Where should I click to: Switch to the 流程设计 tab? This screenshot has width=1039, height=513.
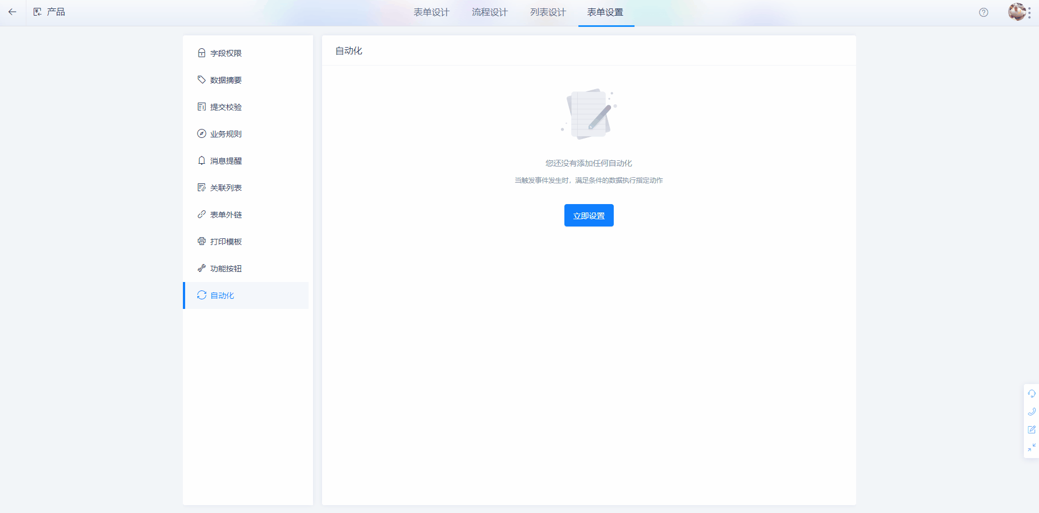coord(490,12)
